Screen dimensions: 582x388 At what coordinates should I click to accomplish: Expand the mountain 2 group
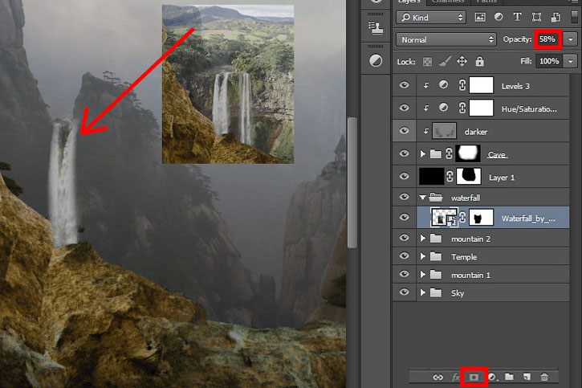pyautogui.click(x=423, y=239)
